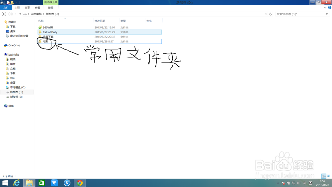Open Google Chrome from taskbar
This screenshot has width=332, height=187.
point(80,183)
